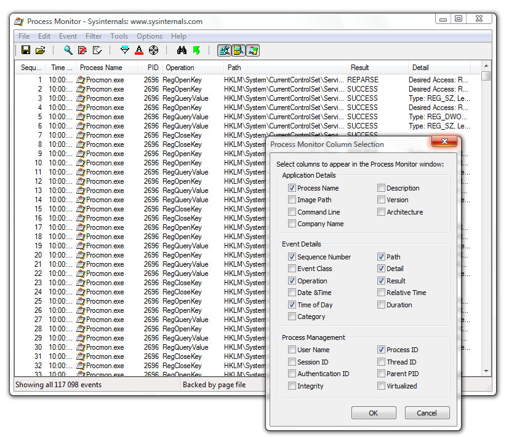Click the Clear display toolbar icon
Screen dimensions: 509x437
tap(97, 50)
